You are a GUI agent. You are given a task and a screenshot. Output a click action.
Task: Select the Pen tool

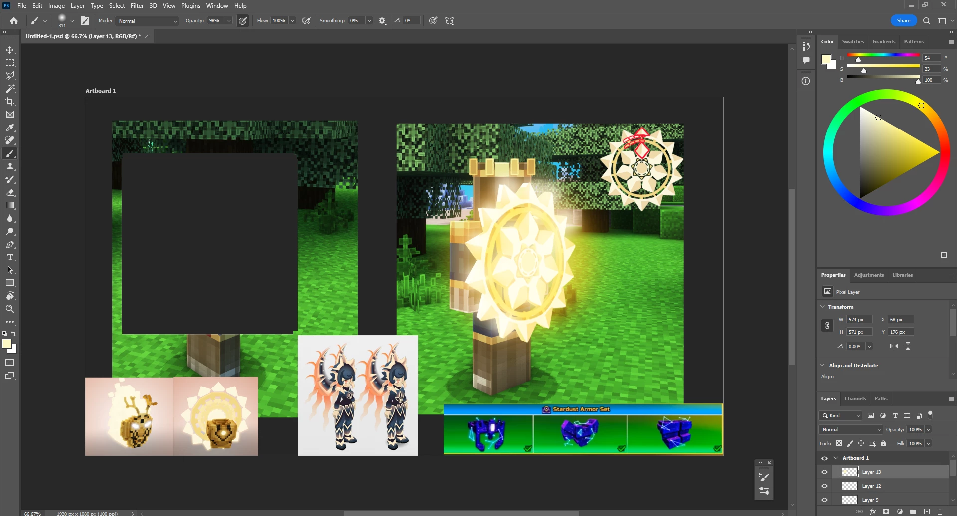[10, 245]
